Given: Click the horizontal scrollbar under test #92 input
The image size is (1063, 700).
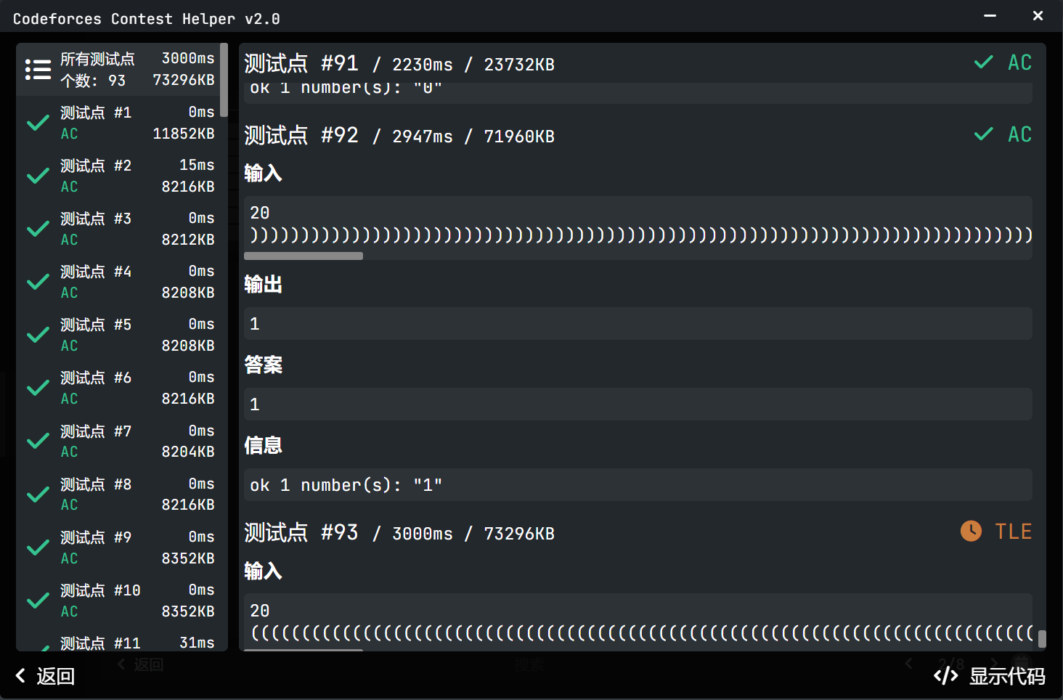Looking at the screenshot, I should coord(304,256).
